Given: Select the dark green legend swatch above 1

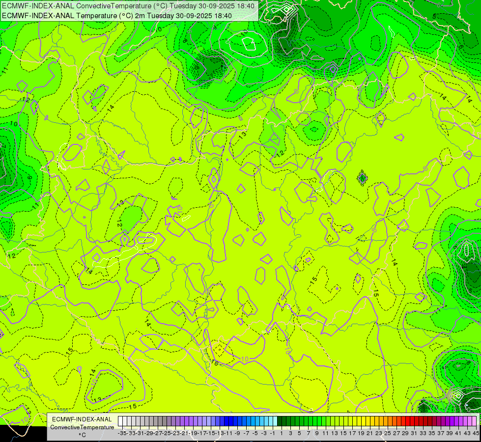Looking at the screenshot, I should [x=280, y=421].
